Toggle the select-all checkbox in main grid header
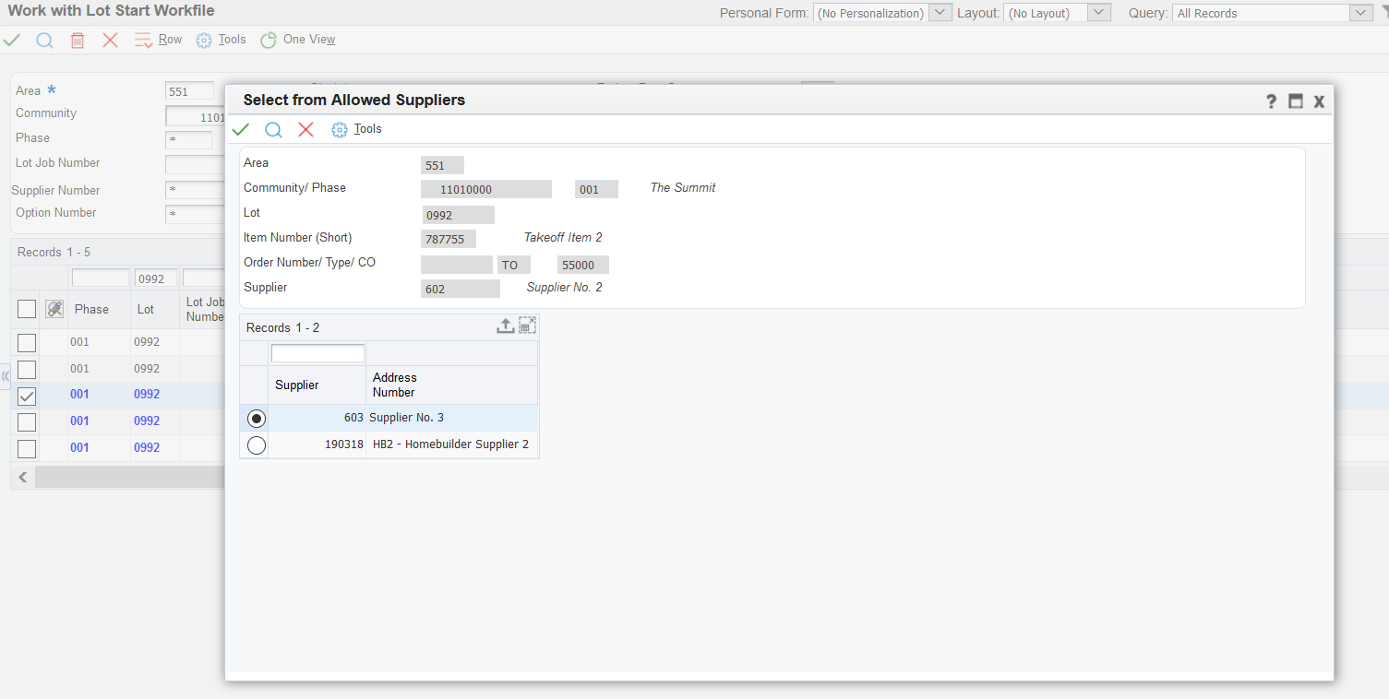This screenshot has width=1389, height=699. [x=27, y=309]
